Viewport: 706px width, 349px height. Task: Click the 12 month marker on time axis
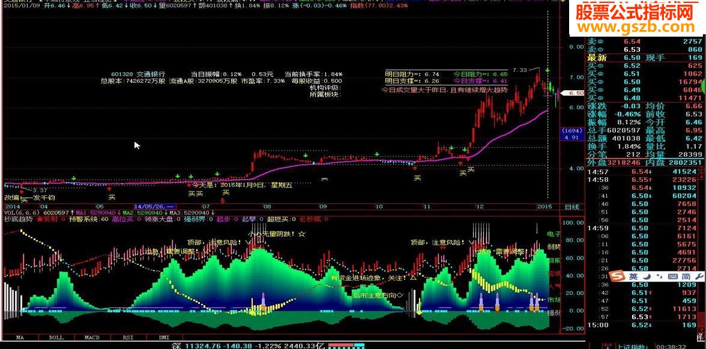click(480, 207)
